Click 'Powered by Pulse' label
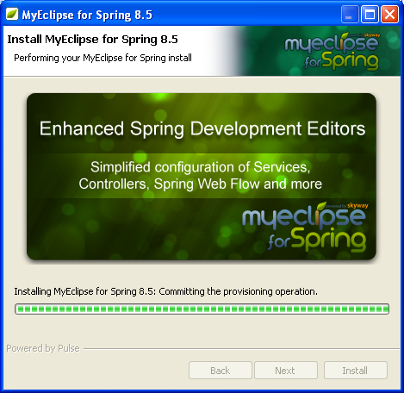This screenshot has height=393, width=404. click(x=43, y=348)
